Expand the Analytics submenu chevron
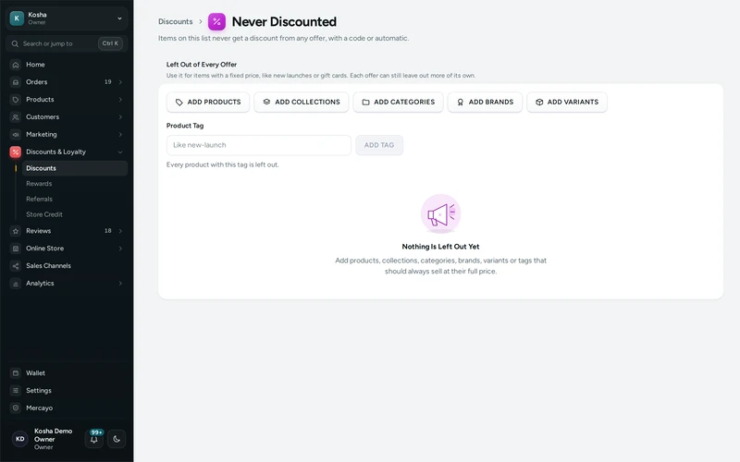Viewport: 740px width, 462px height. pyautogui.click(x=120, y=284)
